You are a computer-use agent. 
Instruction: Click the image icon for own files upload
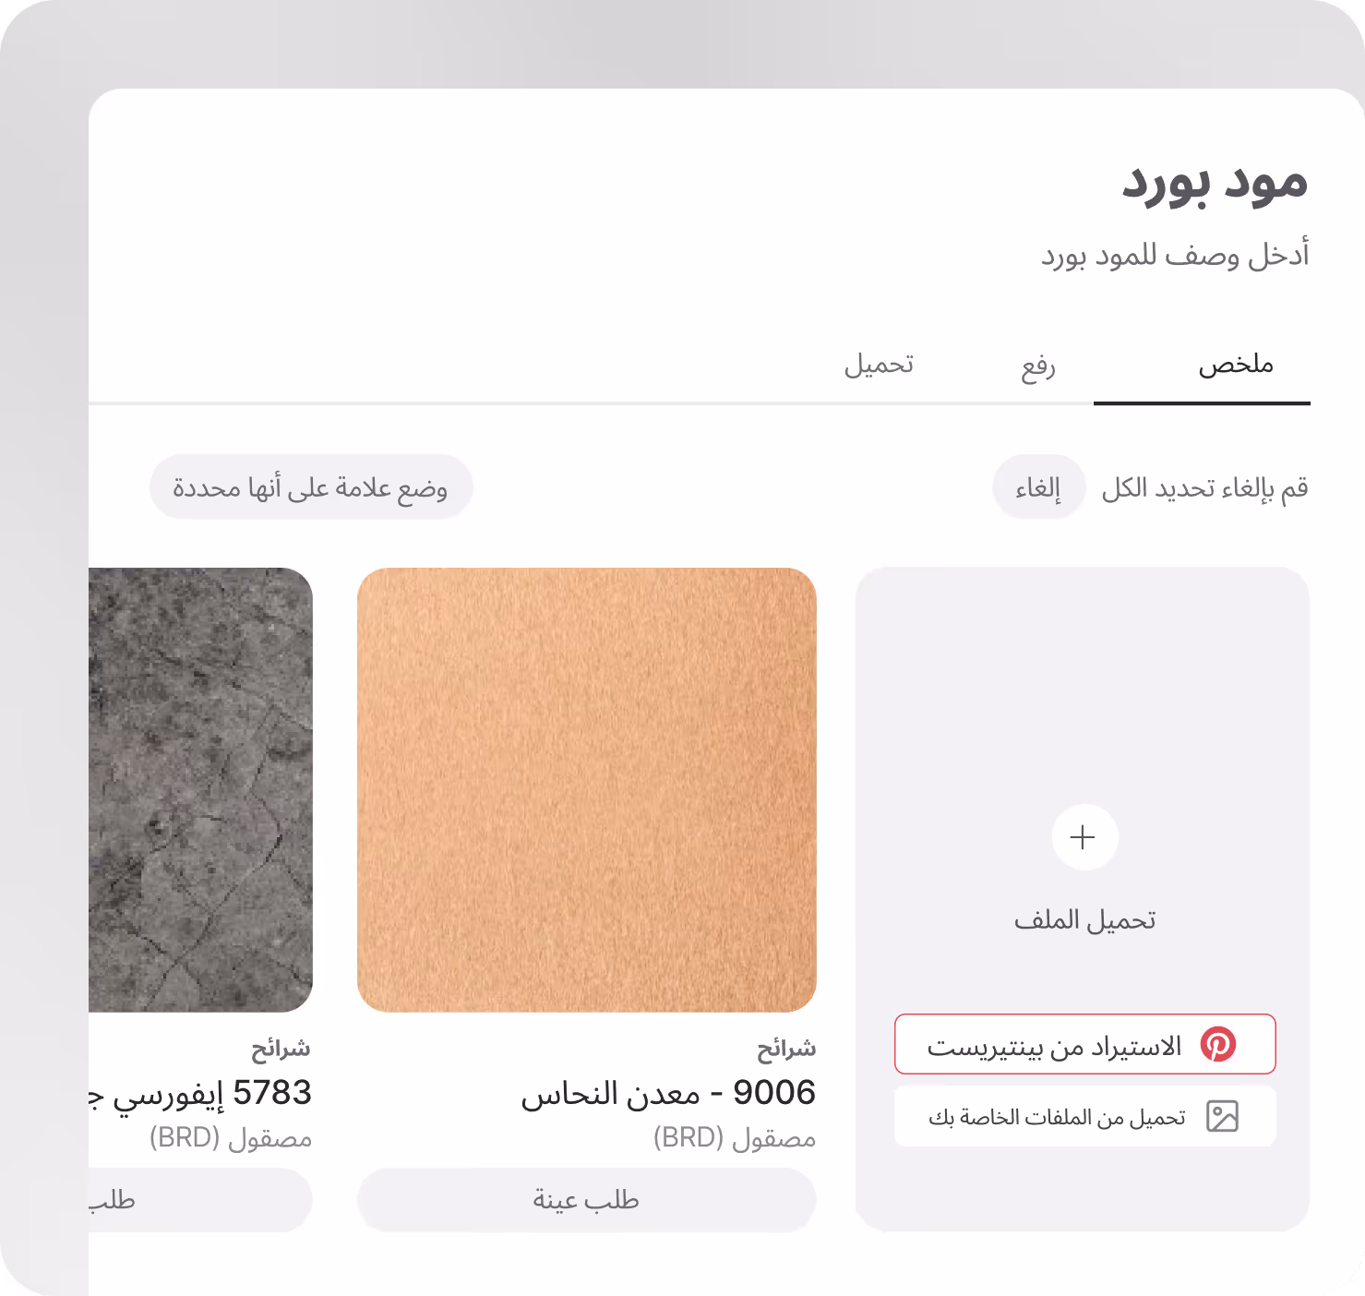click(x=1222, y=1116)
